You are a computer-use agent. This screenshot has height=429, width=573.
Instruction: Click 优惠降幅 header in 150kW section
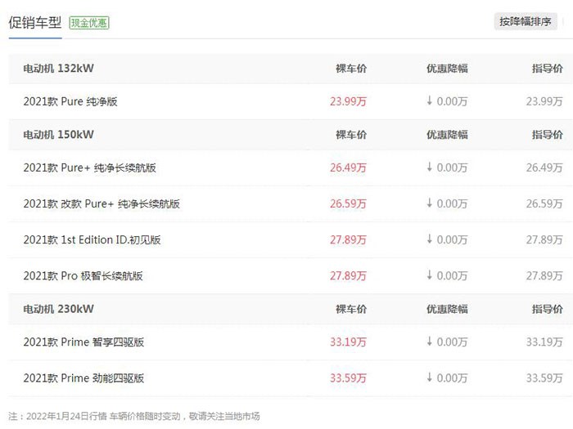click(x=447, y=135)
